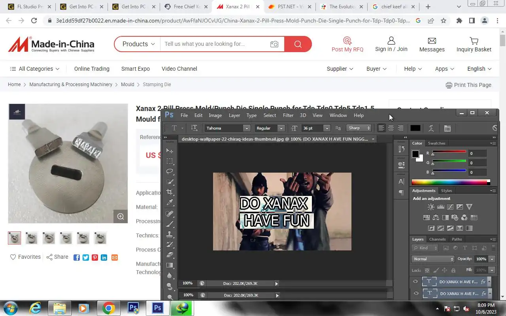This screenshot has height=316, width=506.
Task: Open the Video Channel link
Action: [179, 69]
